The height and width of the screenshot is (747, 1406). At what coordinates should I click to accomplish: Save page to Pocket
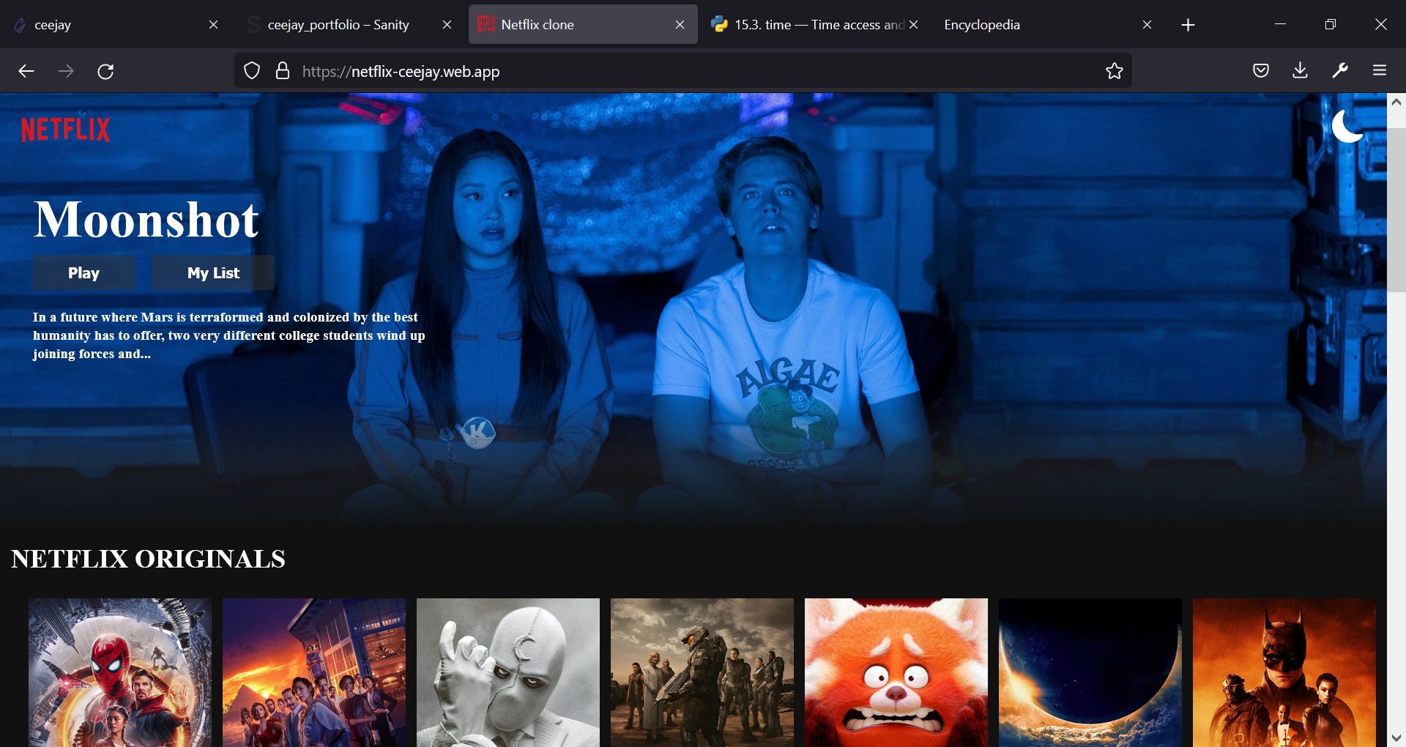point(1261,71)
